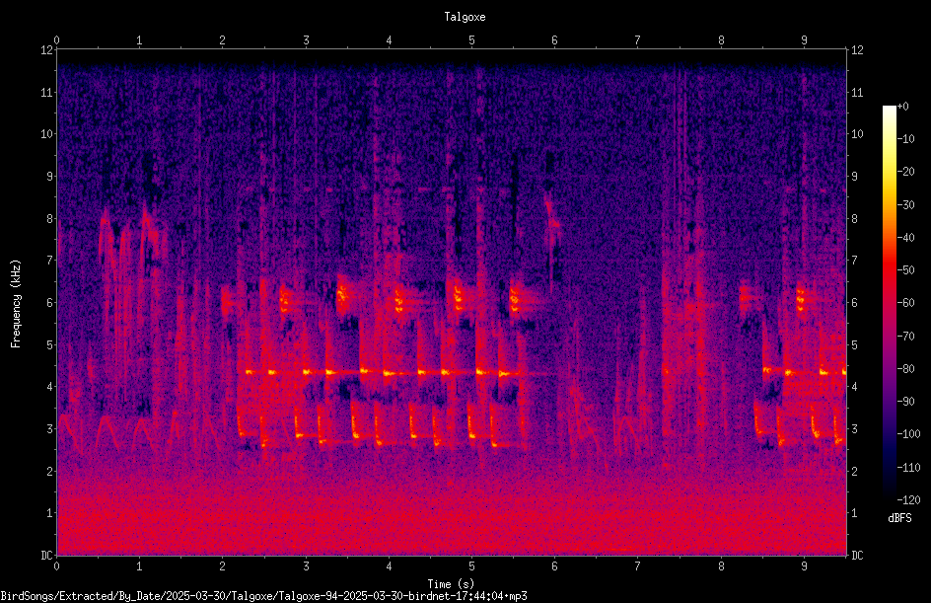Click the -100 value on the color scale
931x603 pixels.
pos(908,434)
